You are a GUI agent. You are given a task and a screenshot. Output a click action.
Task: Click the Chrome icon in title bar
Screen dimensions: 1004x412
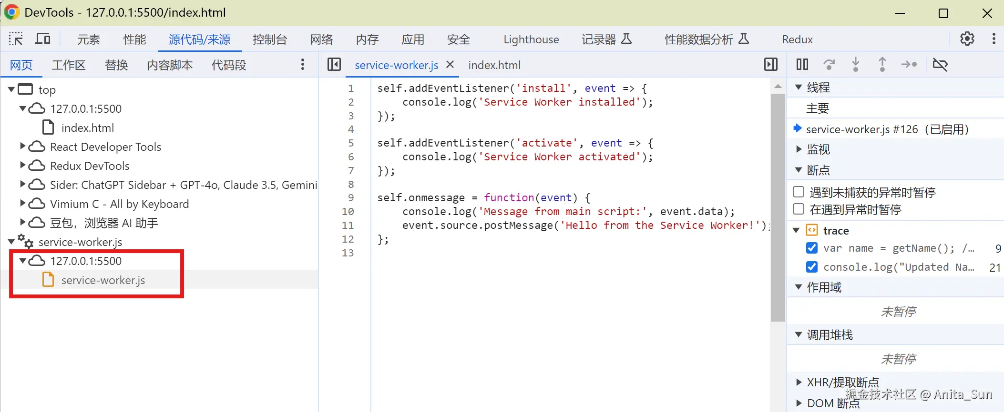point(11,12)
